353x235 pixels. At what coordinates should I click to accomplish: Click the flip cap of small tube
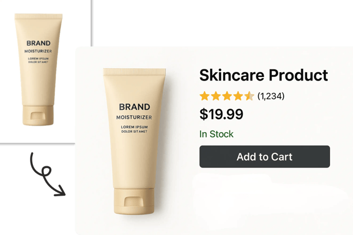[38, 116]
